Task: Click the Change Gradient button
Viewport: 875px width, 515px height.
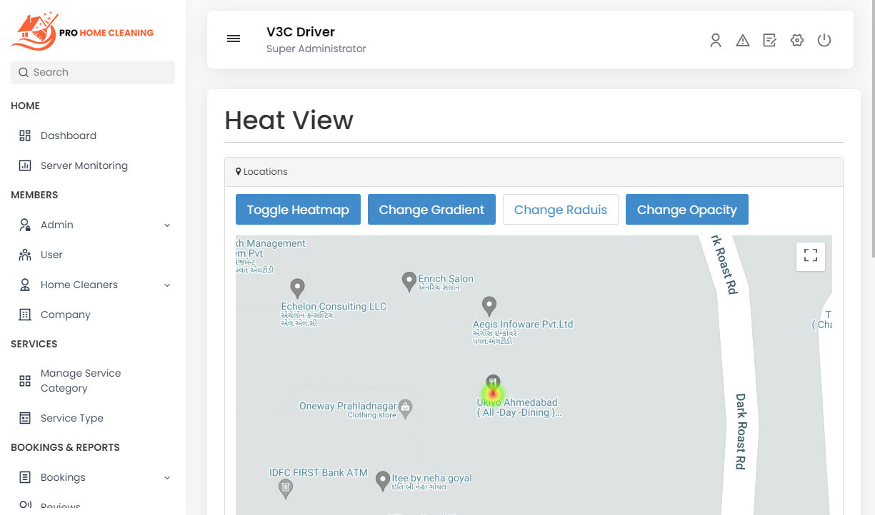Action: point(431,210)
